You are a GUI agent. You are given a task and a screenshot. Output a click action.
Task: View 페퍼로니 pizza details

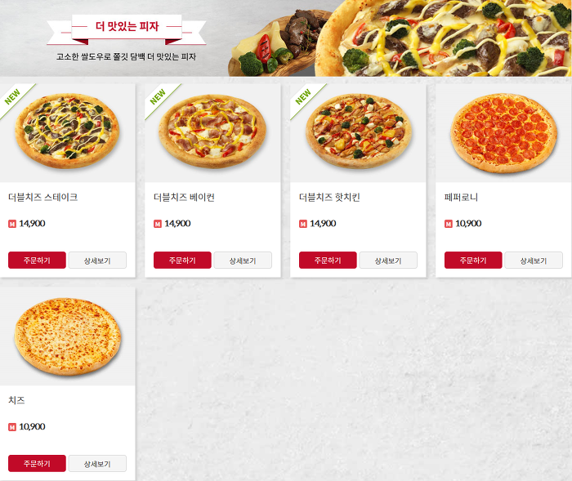click(534, 260)
